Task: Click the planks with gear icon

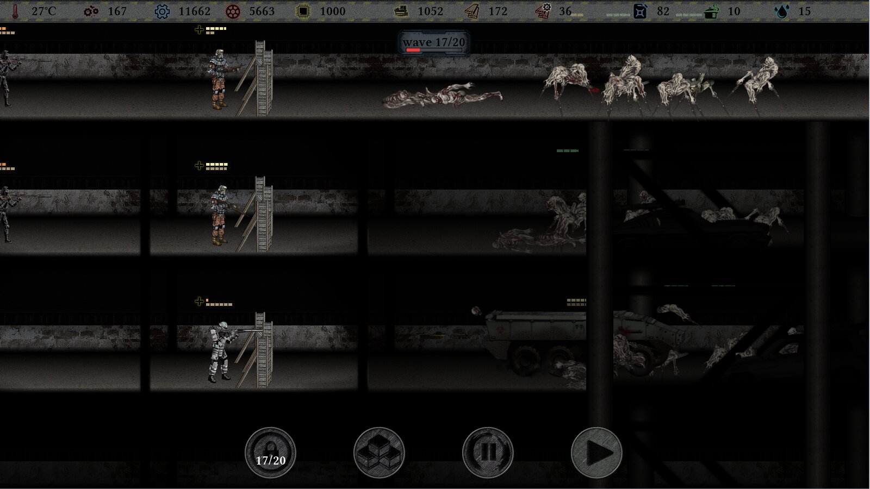Action: tap(543, 11)
